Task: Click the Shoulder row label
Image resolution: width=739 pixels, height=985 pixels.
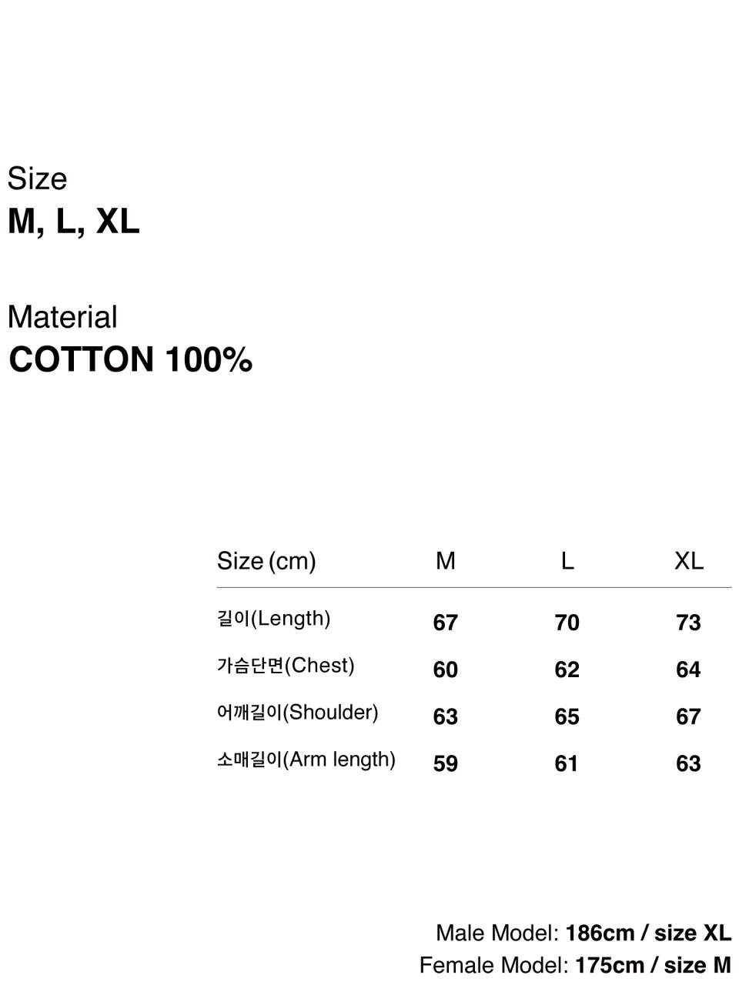Action: [x=298, y=713]
